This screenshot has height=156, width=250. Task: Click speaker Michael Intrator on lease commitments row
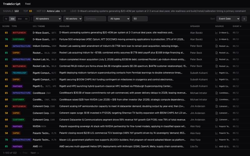point(198,93)
